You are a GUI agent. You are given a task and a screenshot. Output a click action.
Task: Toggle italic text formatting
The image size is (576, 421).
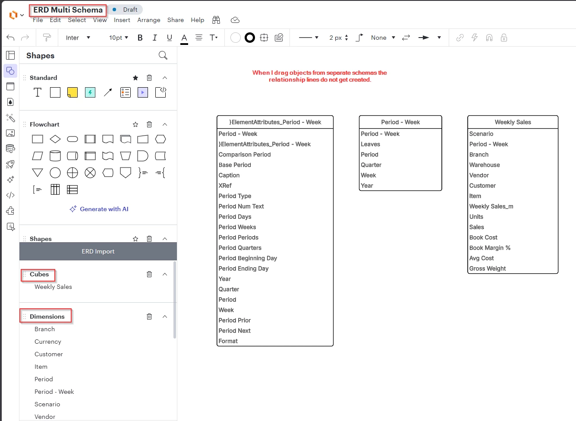pos(155,38)
